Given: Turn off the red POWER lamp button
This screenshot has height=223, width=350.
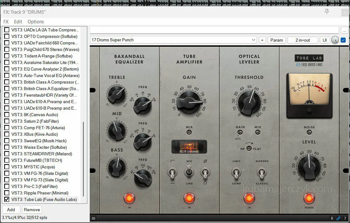Looking at the screenshot, I should [309, 198].
